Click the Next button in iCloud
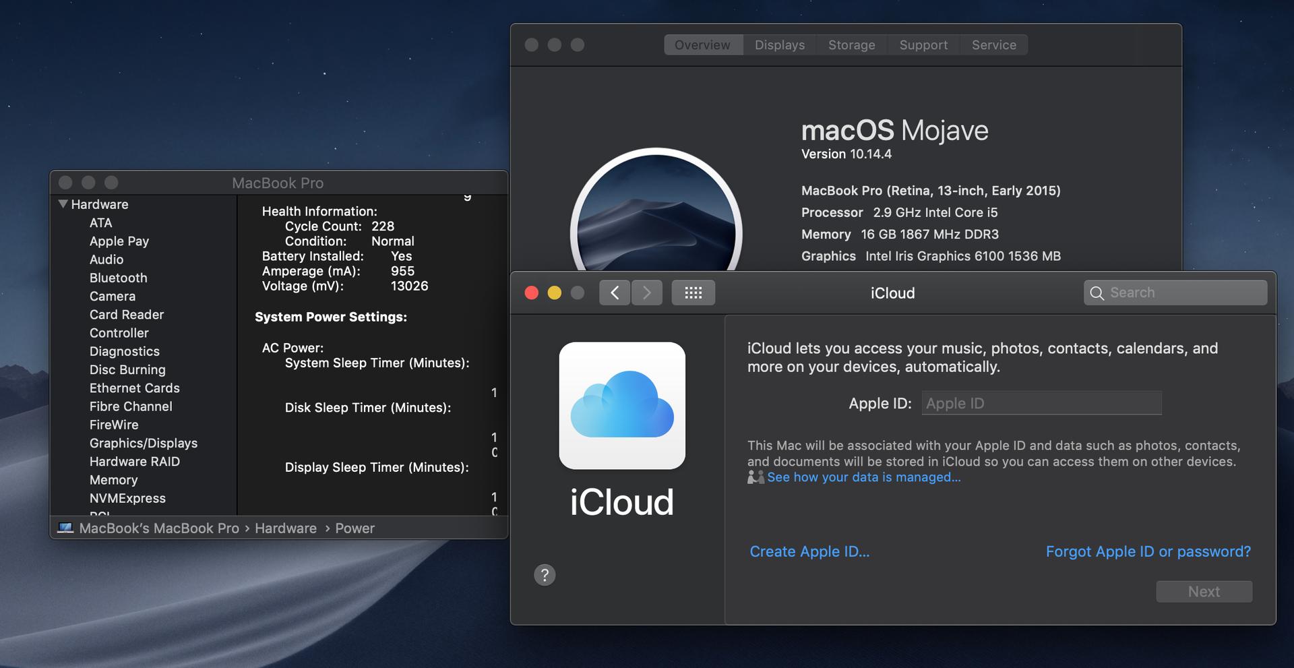This screenshot has width=1294, height=668. point(1204,591)
